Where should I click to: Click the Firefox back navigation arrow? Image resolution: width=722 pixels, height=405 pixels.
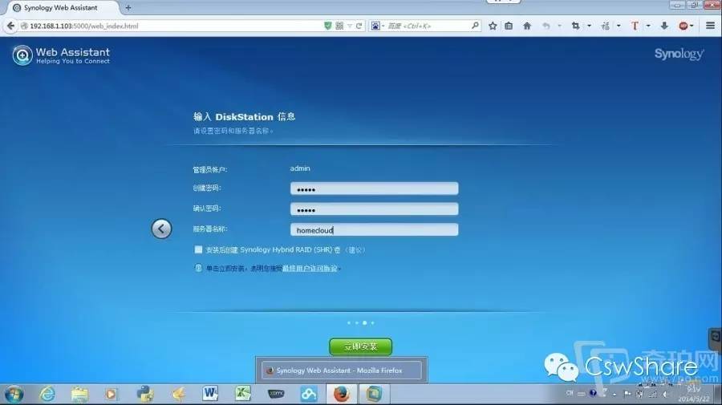tap(10, 26)
